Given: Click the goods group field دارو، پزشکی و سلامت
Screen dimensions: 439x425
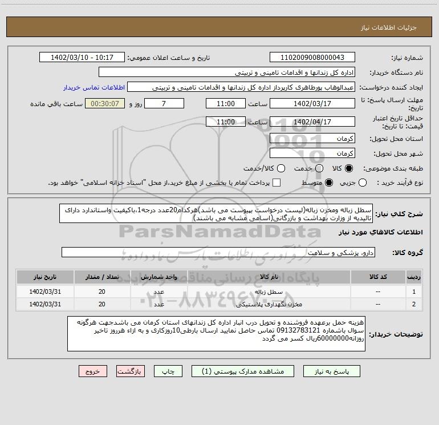Looking at the screenshot, I should 218,252.
